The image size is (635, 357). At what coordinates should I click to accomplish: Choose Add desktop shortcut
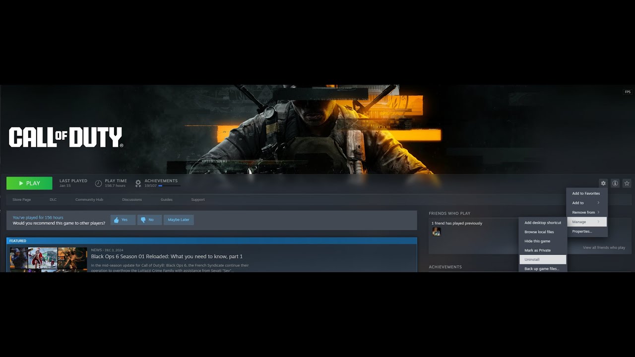[543, 223]
